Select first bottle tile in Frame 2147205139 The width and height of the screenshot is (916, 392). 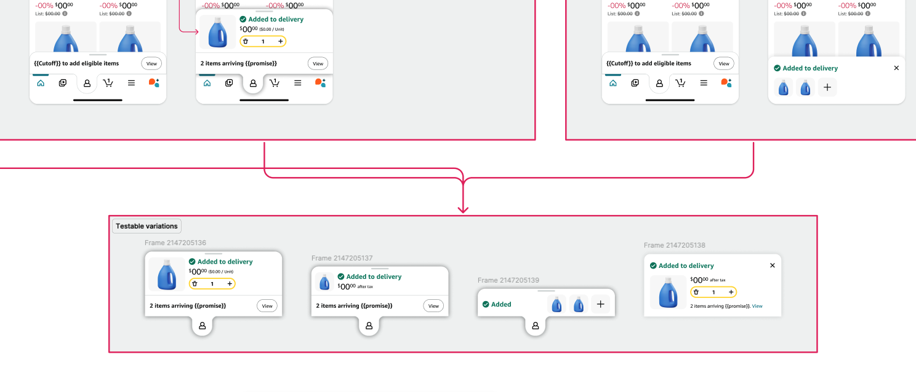557,304
